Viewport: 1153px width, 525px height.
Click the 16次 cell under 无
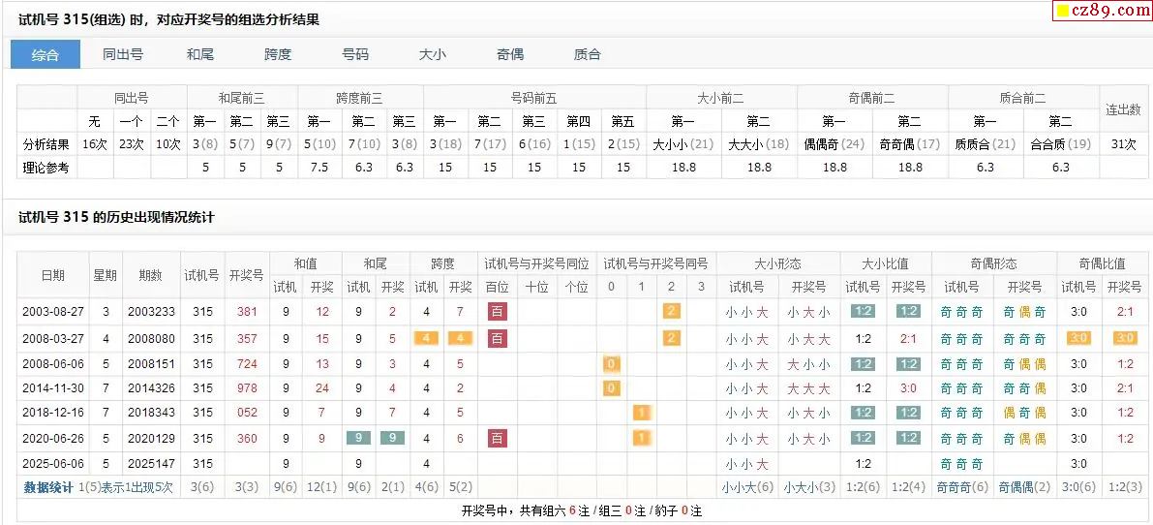[x=95, y=145]
